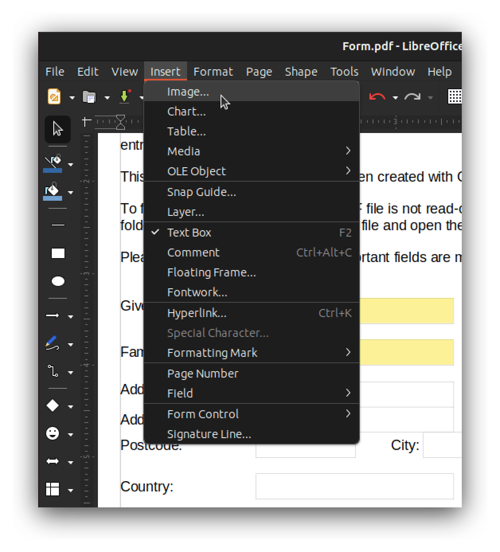The height and width of the screenshot is (552, 500).
Task: Expand the OLE Object submenu
Action: 252,171
